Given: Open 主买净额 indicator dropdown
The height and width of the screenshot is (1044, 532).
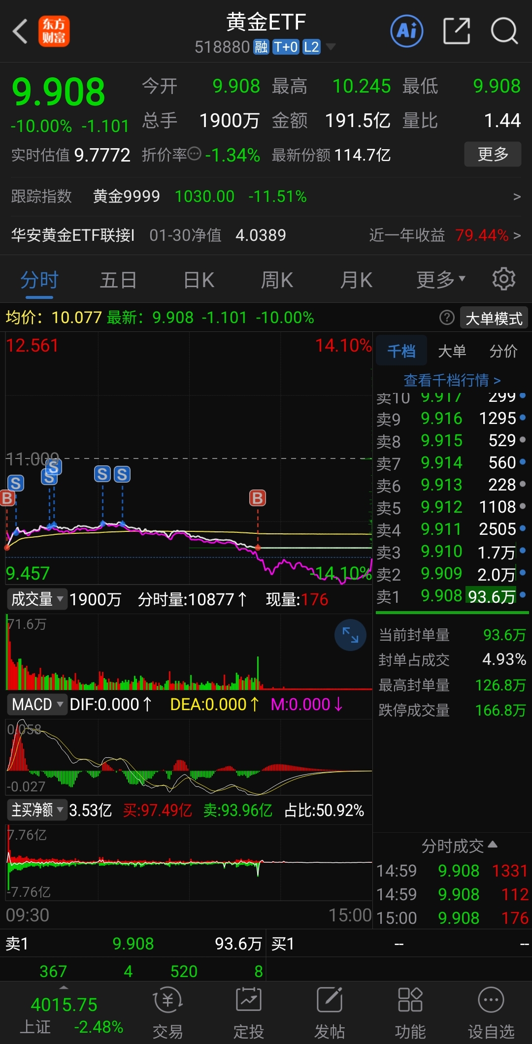Looking at the screenshot, I should coord(37,810).
